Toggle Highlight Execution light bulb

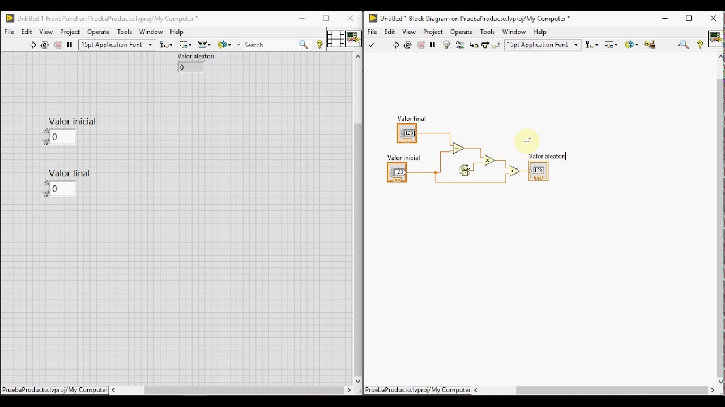pos(446,45)
